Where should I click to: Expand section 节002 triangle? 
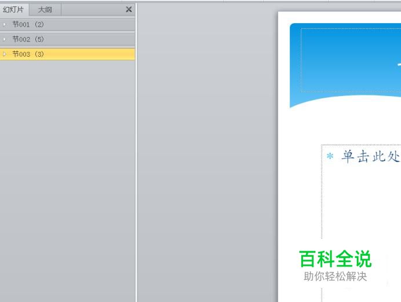pos(5,39)
